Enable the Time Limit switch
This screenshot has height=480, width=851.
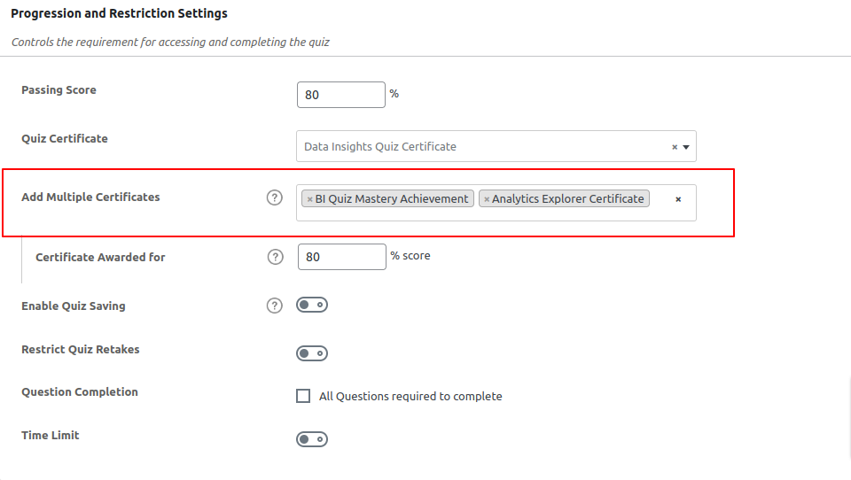coord(312,439)
